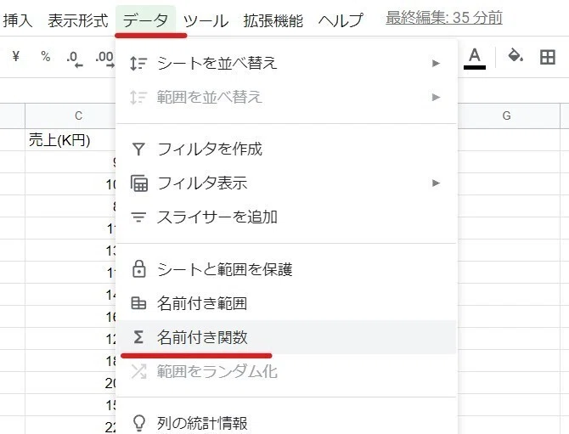Click the sigma icon for 名前付き関数
The image size is (569, 434).
tap(138, 337)
